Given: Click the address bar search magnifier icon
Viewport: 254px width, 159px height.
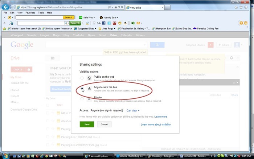Looking at the screenshot, I should 109,7.
